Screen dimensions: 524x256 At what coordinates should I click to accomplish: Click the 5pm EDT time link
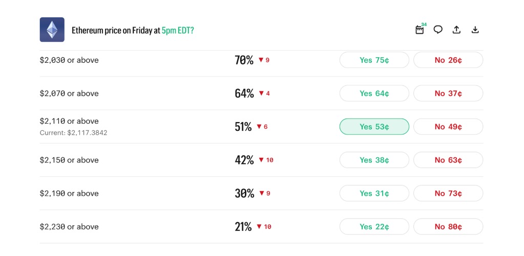tap(178, 30)
